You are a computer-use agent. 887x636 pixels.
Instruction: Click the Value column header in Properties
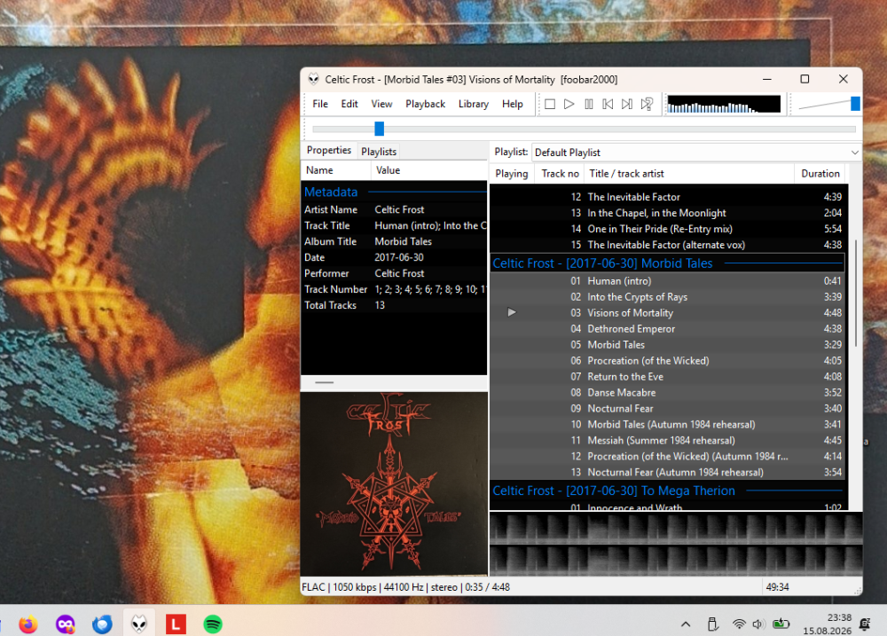[x=428, y=170]
